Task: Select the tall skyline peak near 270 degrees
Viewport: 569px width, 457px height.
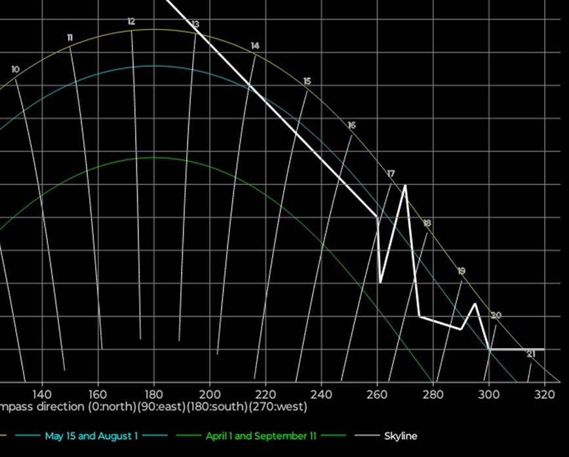Action: click(x=405, y=186)
